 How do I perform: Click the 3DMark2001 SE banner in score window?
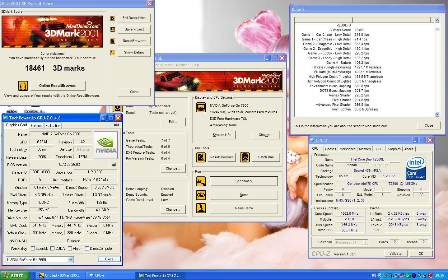pos(52,31)
